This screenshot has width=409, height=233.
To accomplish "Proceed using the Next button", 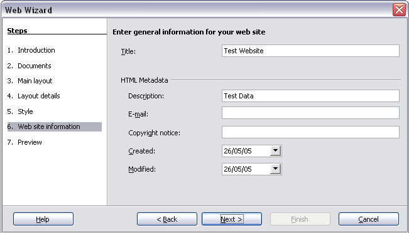I will [x=232, y=219].
